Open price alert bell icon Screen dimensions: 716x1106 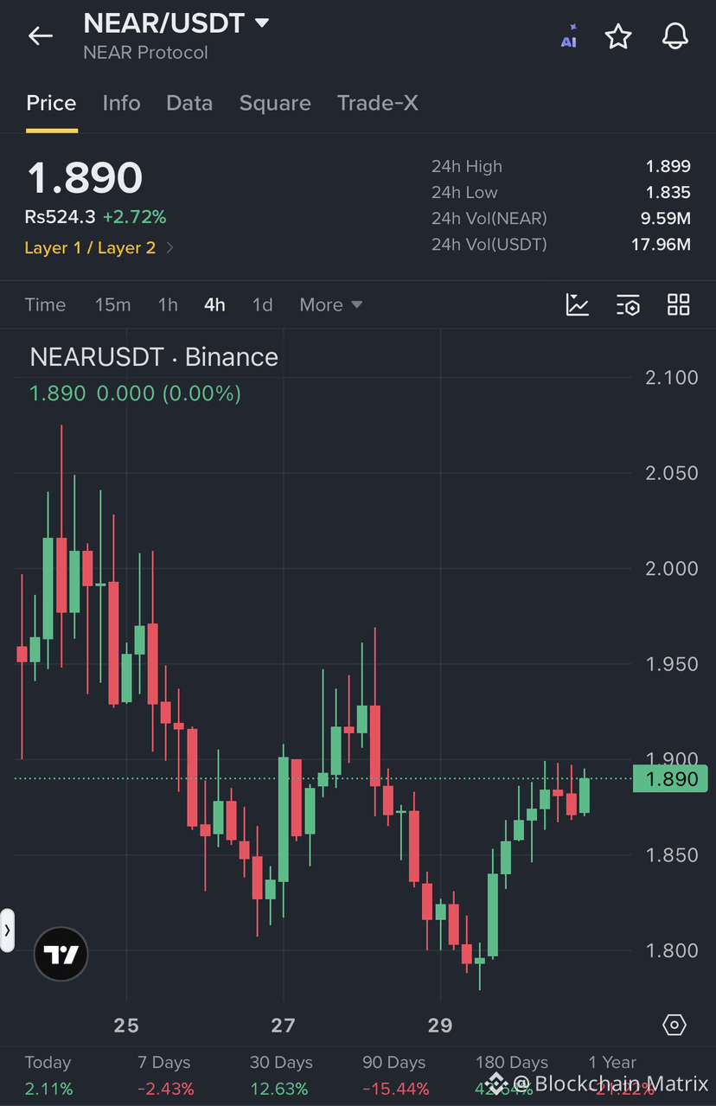(674, 36)
